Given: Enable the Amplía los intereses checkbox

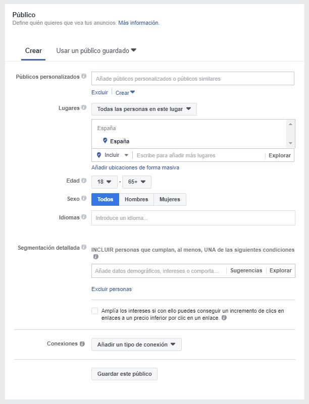Looking at the screenshot, I should coord(94,311).
